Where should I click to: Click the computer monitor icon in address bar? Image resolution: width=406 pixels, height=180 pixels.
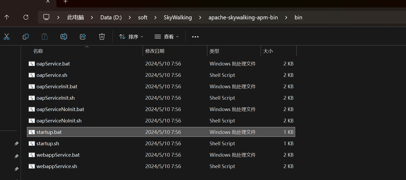[x=46, y=17]
